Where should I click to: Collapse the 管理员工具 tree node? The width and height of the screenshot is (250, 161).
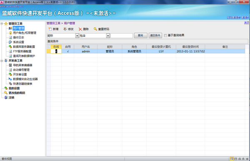(2, 24)
